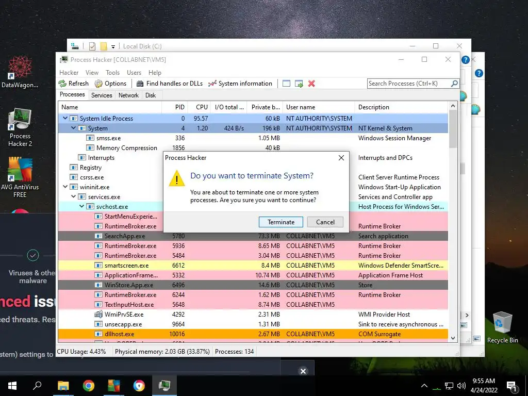Open Options from the toolbar
The height and width of the screenshot is (396, 528).
[x=110, y=84]
